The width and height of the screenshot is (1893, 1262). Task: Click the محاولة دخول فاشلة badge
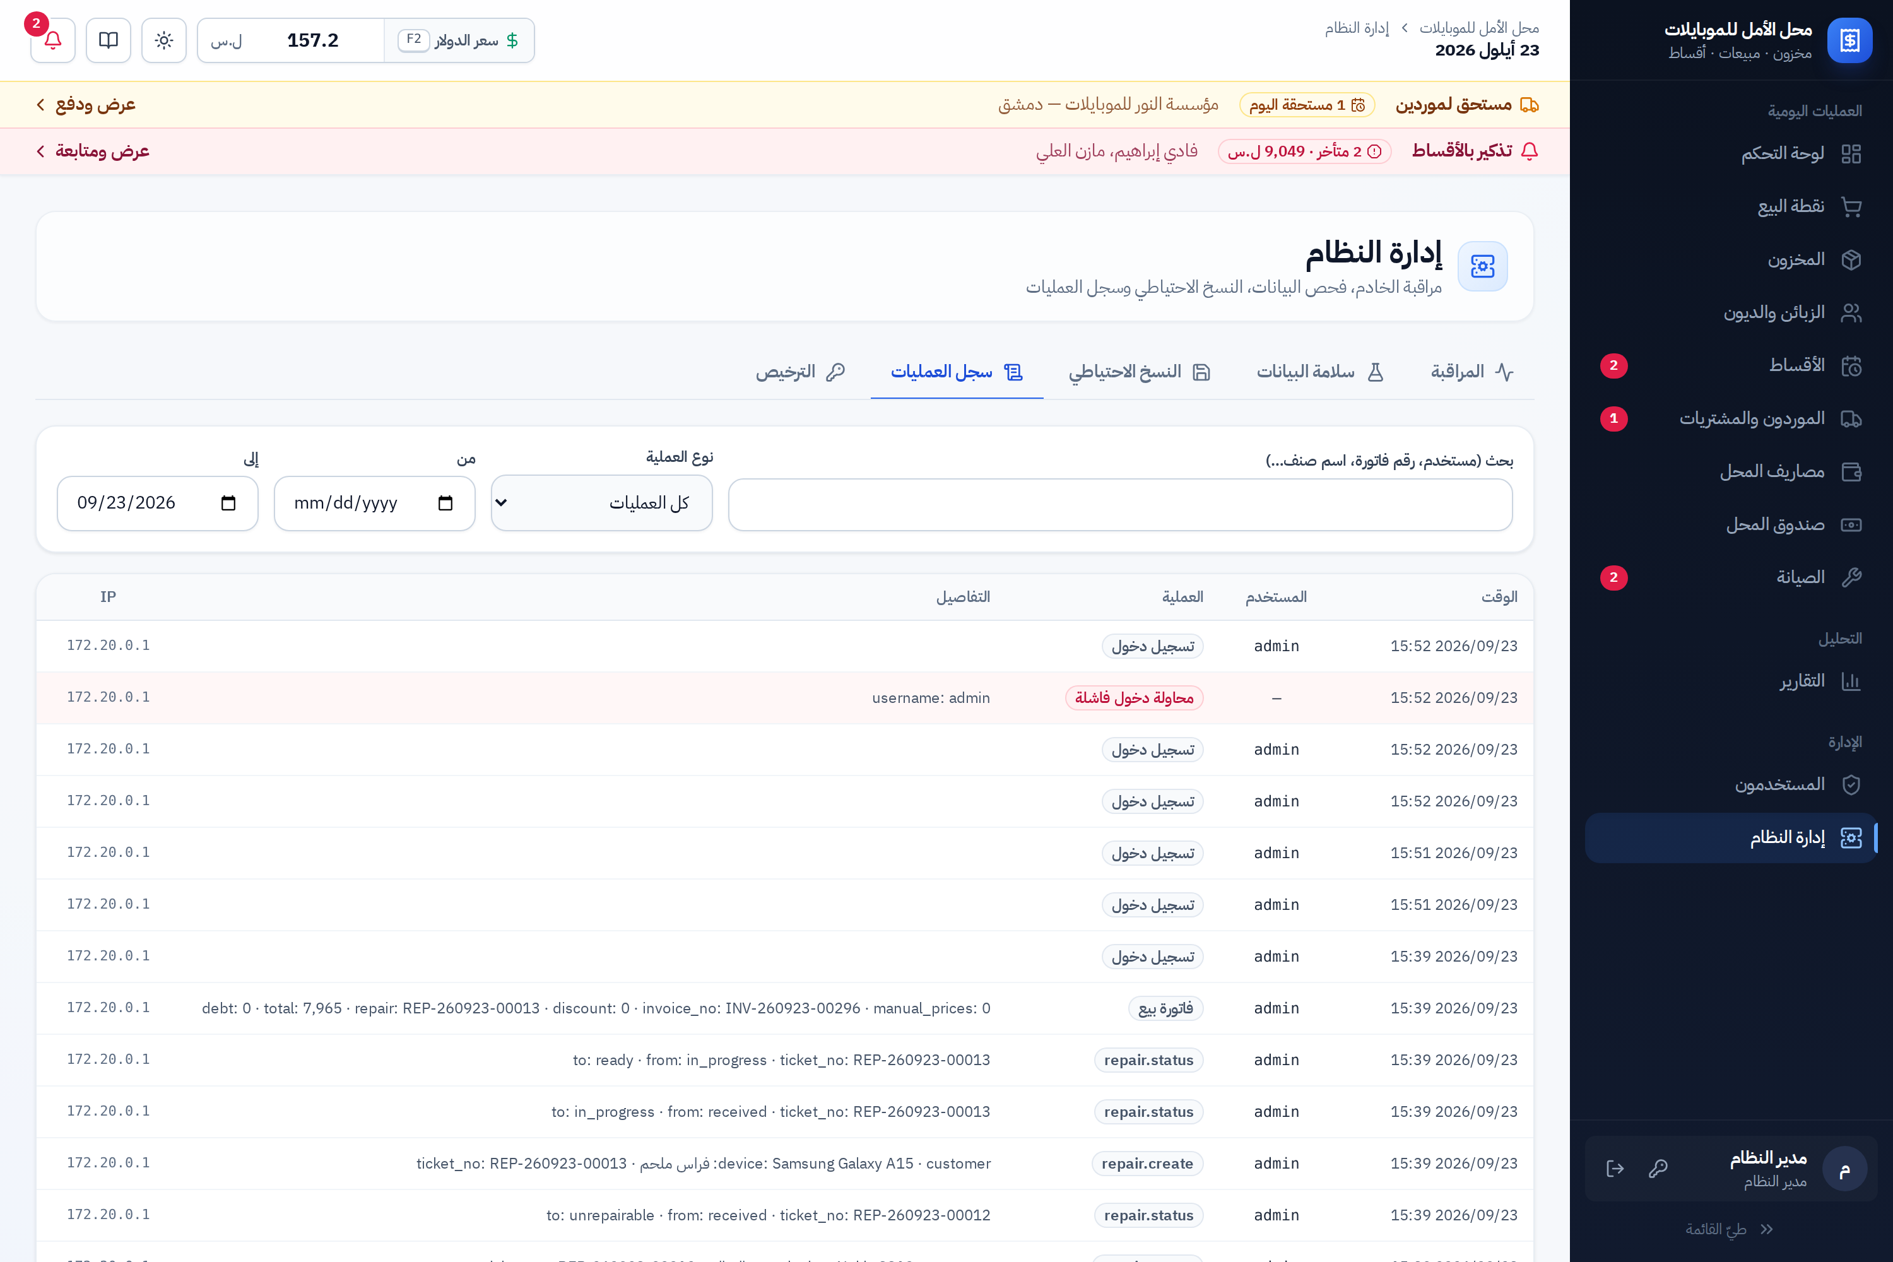(x=1134, y=698)
